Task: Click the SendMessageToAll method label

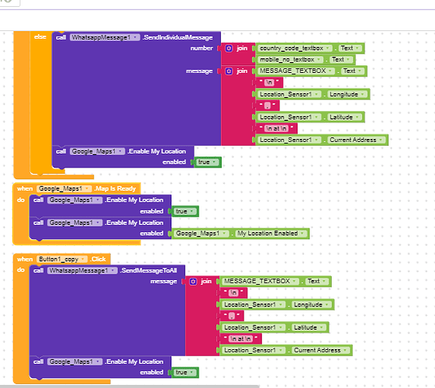Action: [148, 270]
